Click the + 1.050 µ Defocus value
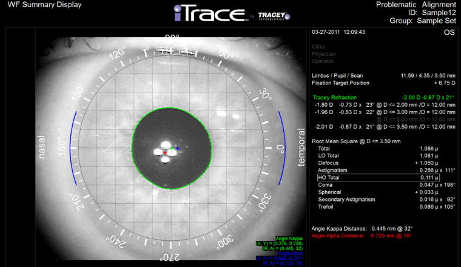The height and width of the screenshot is (267, 461). click(x=426, y=163)
